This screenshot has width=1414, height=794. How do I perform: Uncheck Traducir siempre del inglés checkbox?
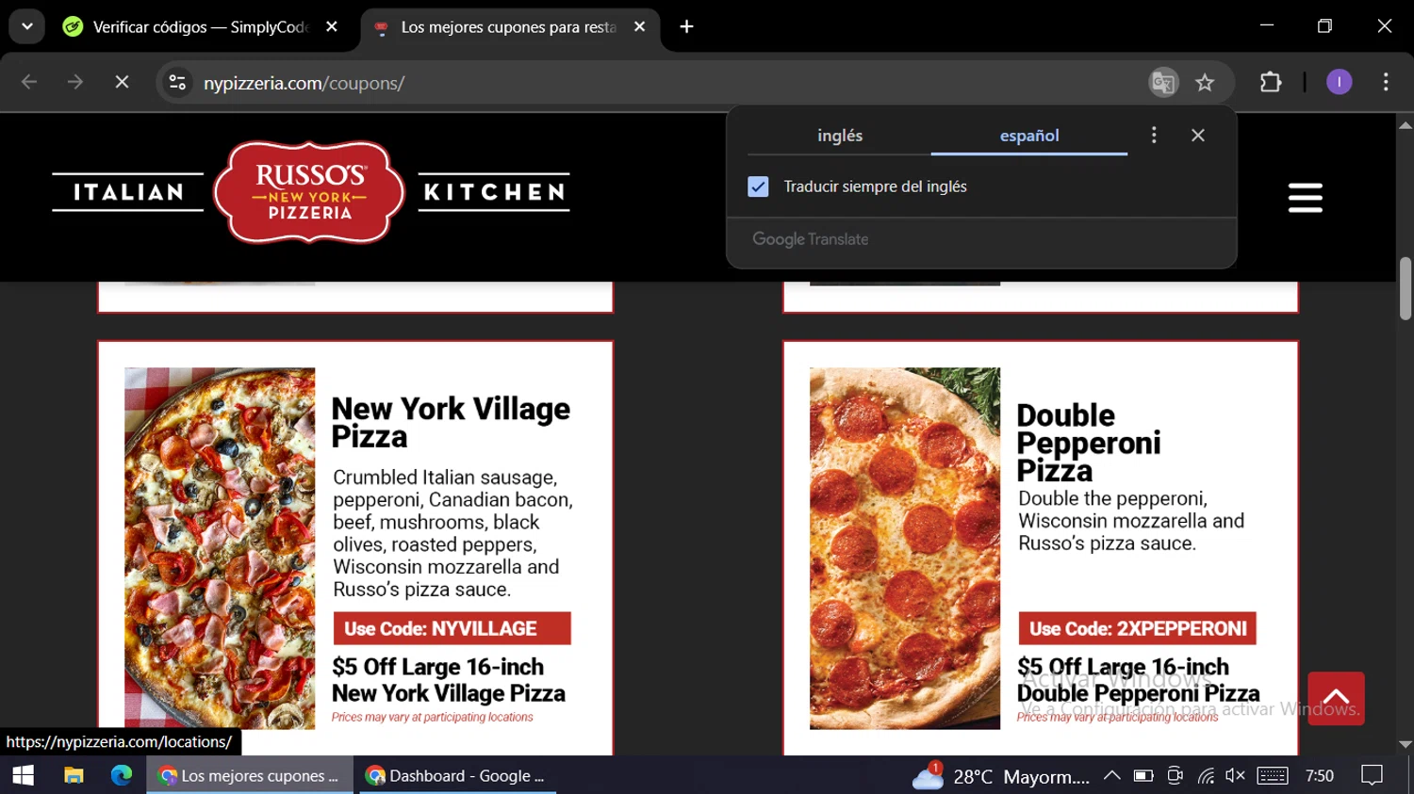click(758, 186)
